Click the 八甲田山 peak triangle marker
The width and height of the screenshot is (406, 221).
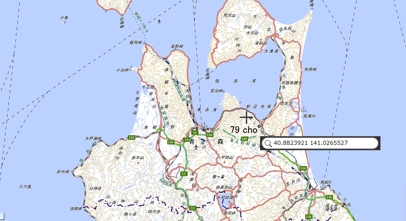(x=224, y=162)
